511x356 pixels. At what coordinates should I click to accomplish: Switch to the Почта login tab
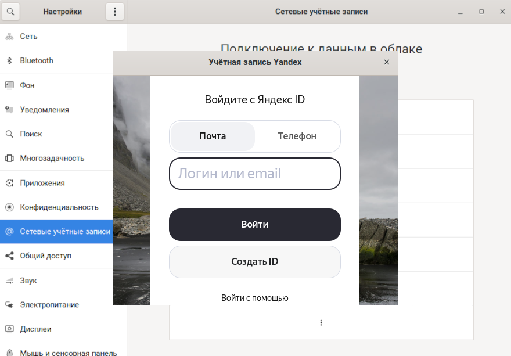click(213, 136)
